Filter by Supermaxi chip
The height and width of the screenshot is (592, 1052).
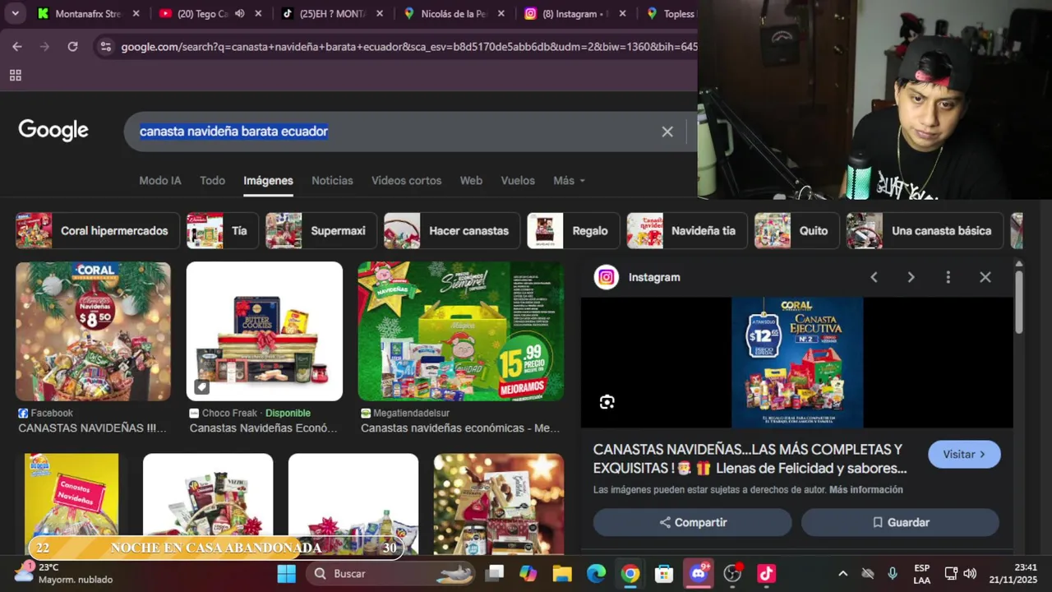pyautogui.click(x=321, y=231)
